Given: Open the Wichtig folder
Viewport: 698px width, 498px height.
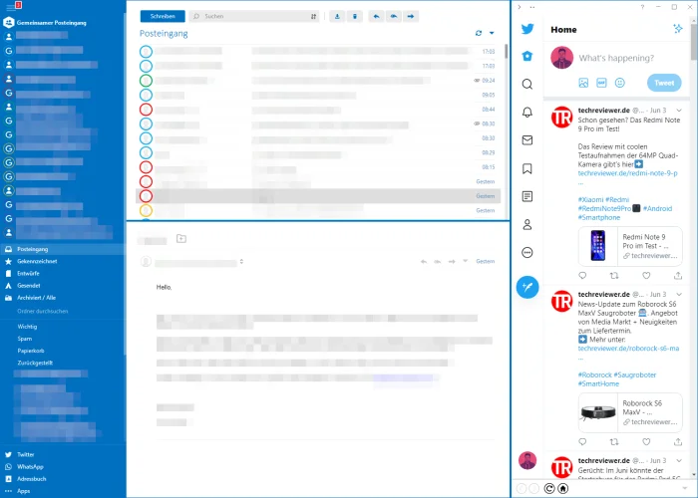Looking at the screenshot, I should pyautogui.click(x=27, y=327).
